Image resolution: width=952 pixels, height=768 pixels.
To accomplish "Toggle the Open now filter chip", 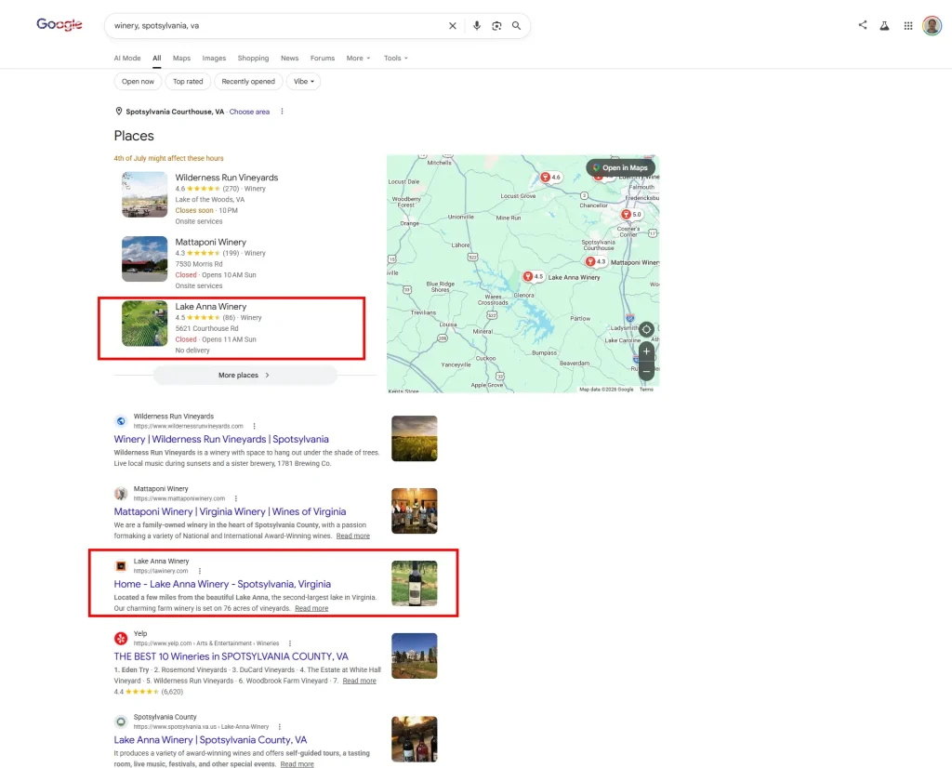I will [x=138, y=81].
